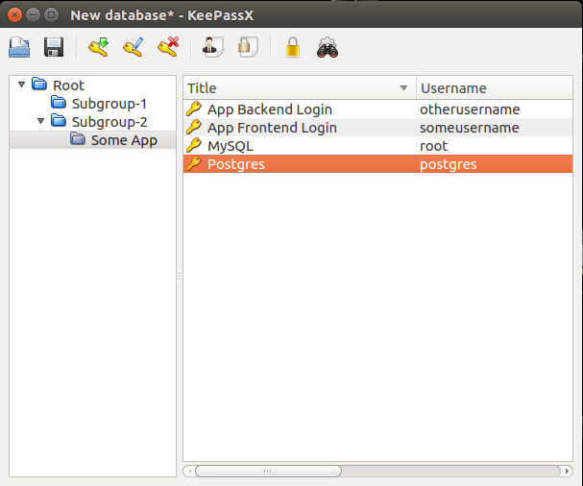The width and height of the screenshot is (583, 486).
Task: Toggle sort arrow on Title column
Action: [x=403, y=88]
